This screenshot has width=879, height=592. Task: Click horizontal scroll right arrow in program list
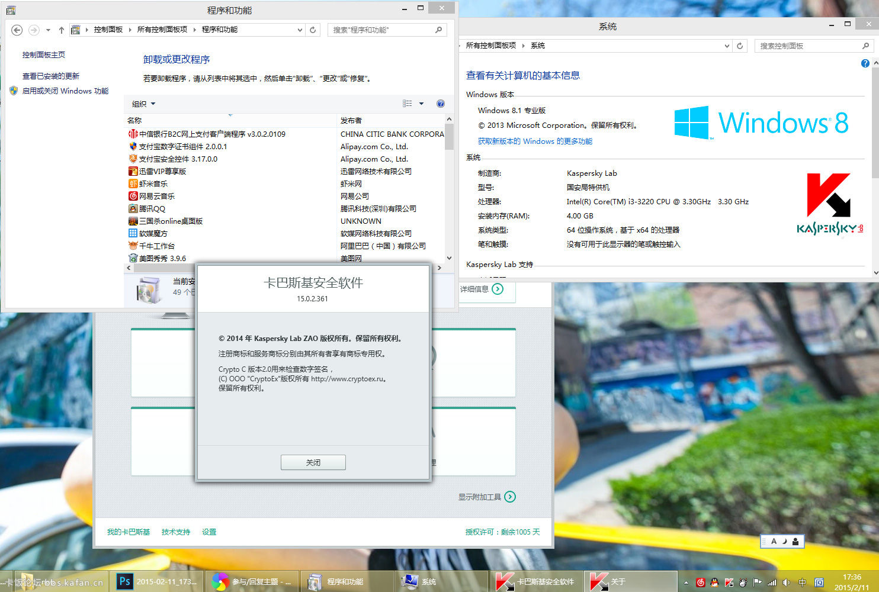click(439, 268)
